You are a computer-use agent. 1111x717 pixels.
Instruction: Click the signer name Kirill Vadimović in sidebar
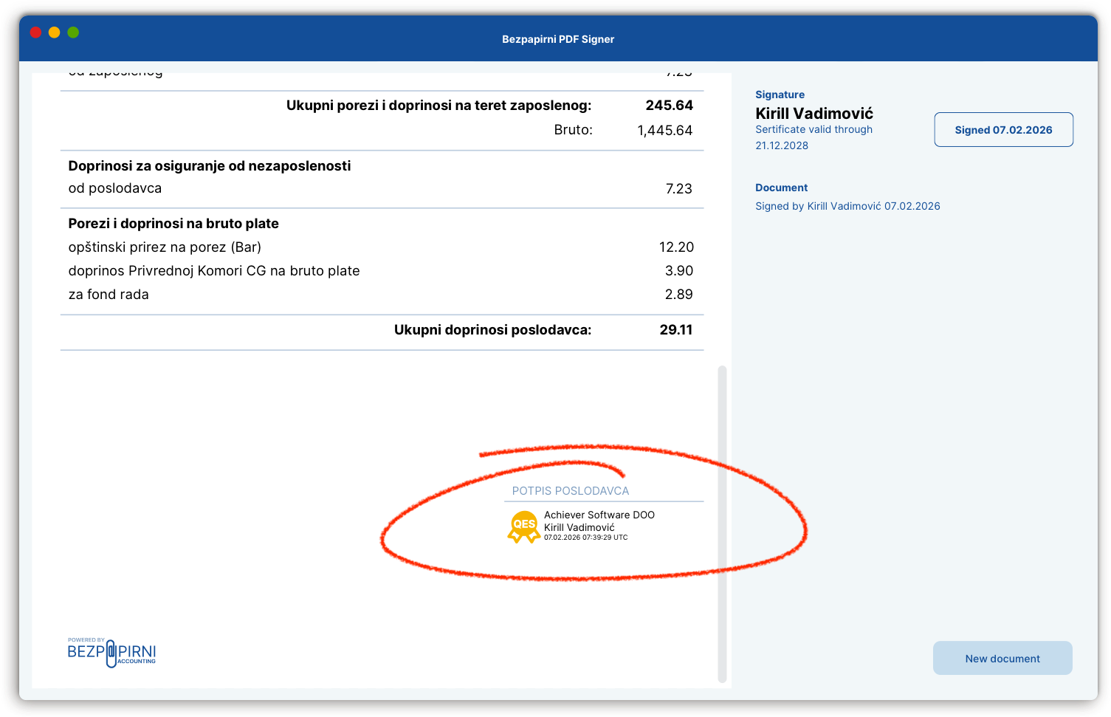click(814, 113)
